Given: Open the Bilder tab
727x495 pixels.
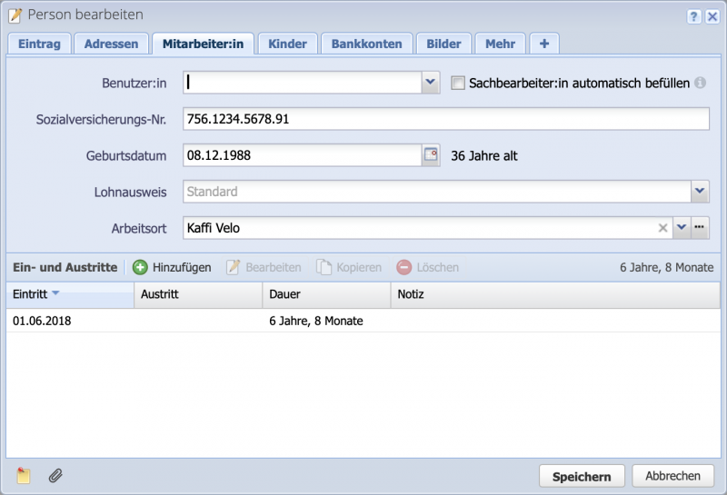Looking at the screenshot, I should tap(443, 44).
